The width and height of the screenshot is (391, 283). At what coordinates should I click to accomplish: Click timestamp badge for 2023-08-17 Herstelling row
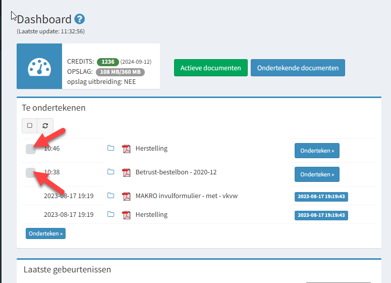tap(321, 215)
